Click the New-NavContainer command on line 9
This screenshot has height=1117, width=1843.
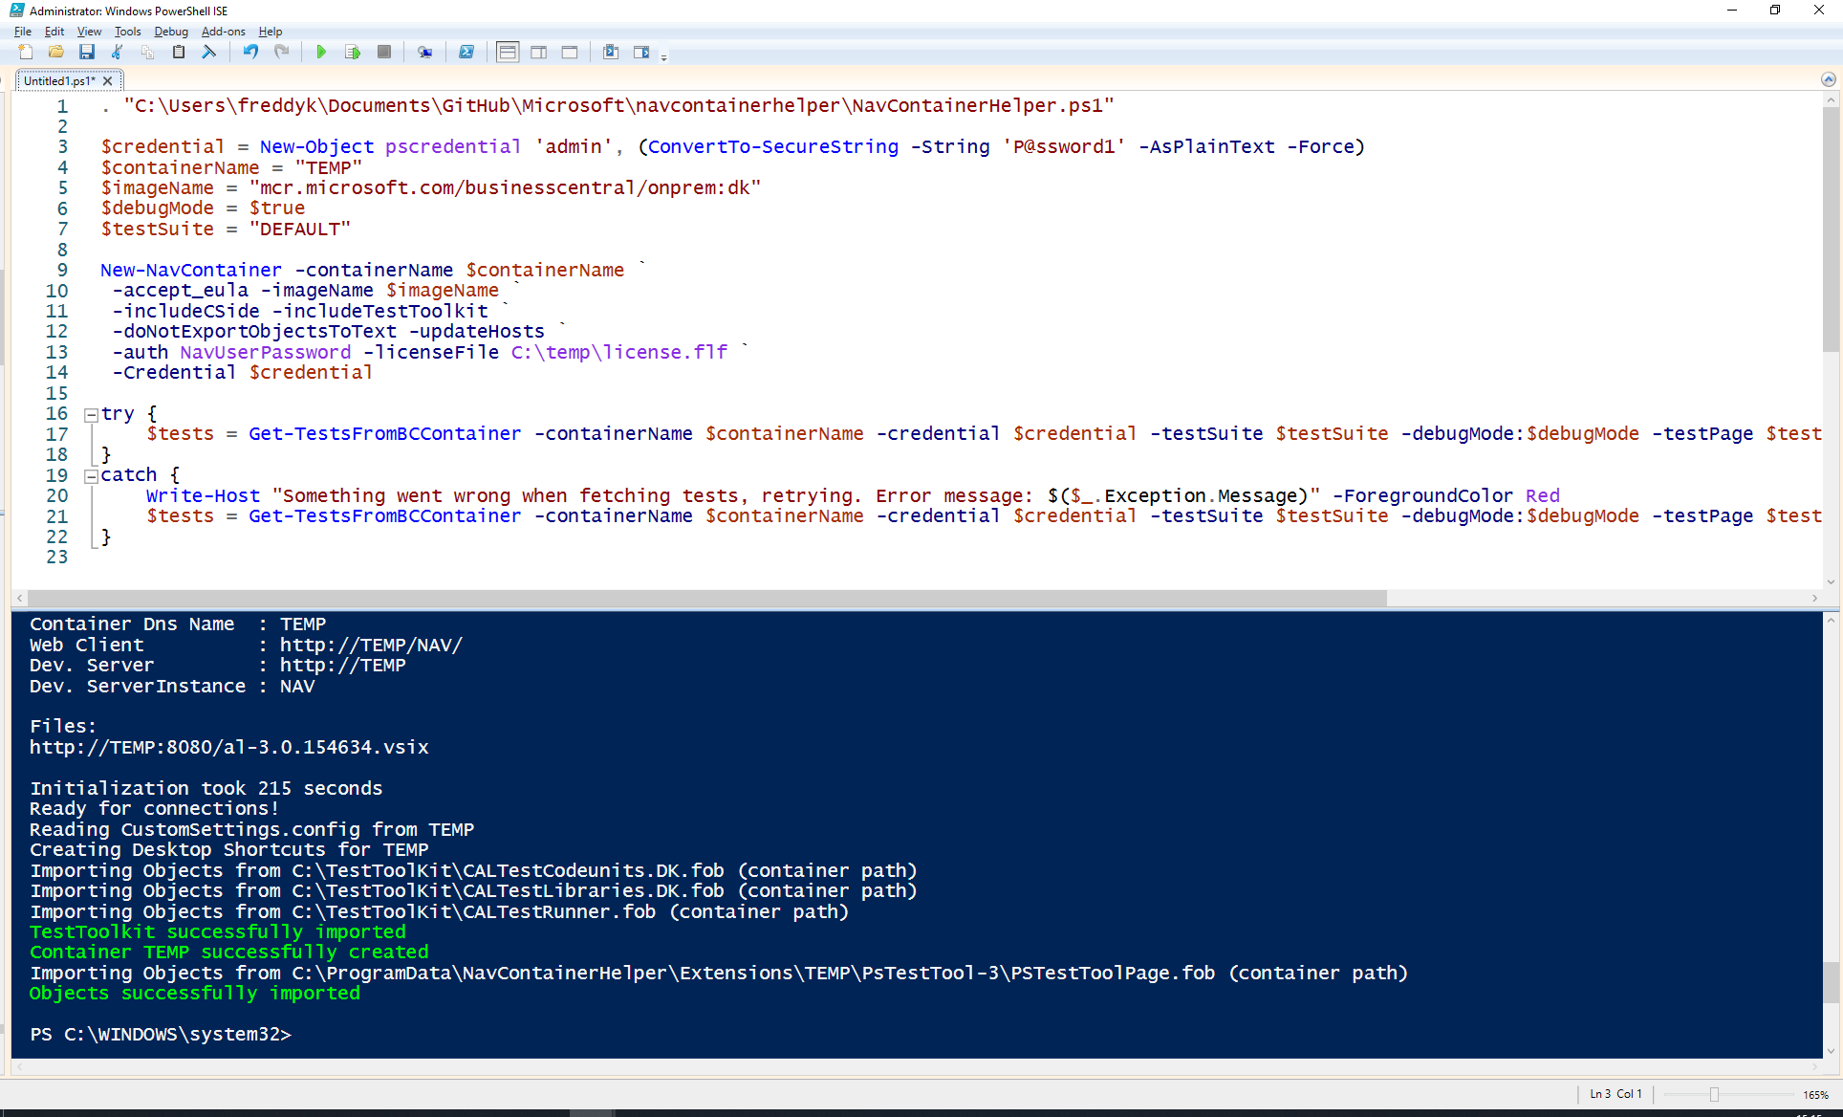coord(191,271)
